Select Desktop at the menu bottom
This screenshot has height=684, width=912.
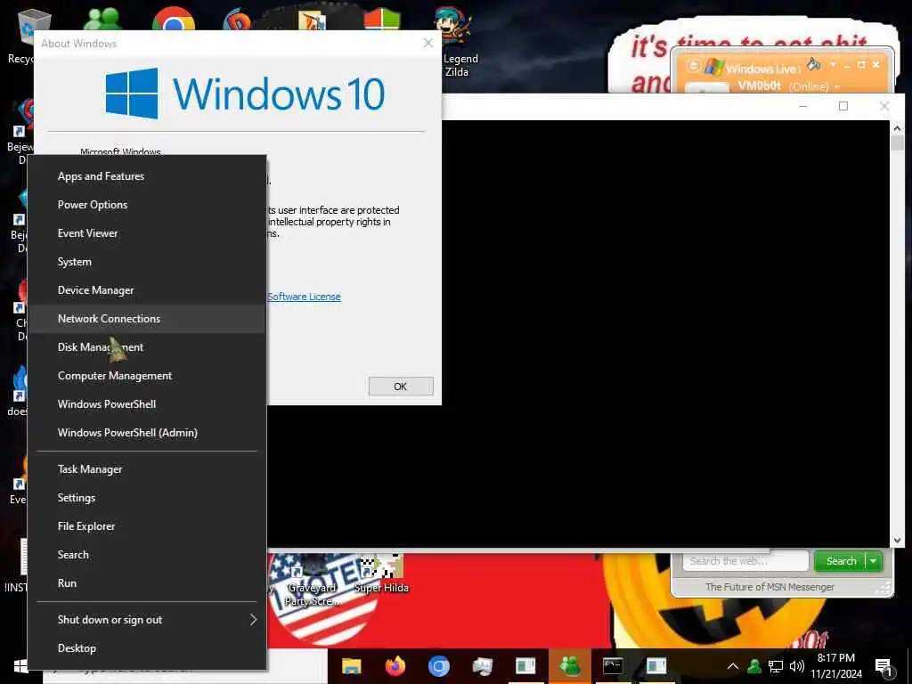click(x=147, y=648)
